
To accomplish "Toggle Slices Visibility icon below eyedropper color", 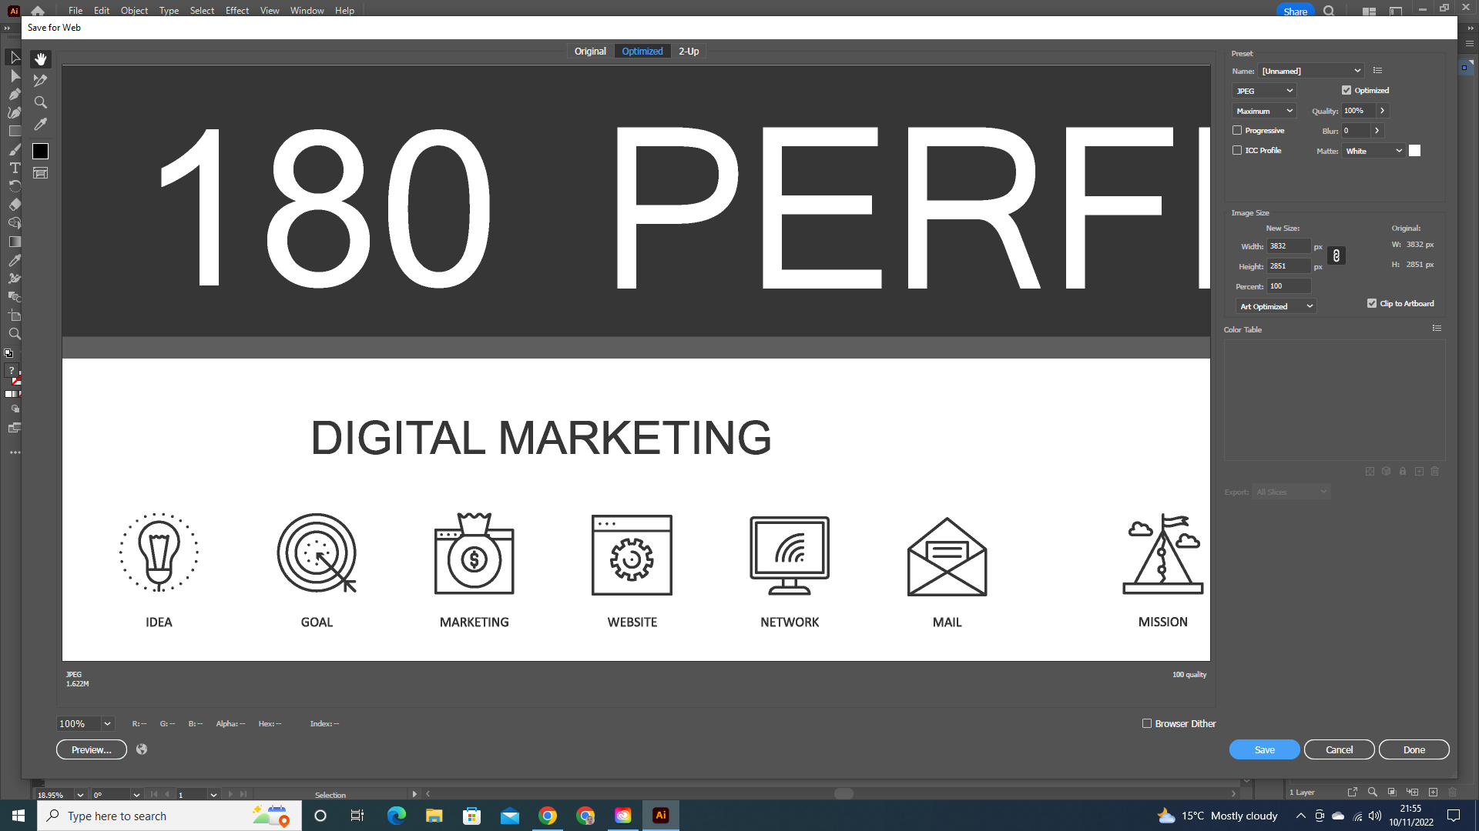I will [x=40, y=173].
